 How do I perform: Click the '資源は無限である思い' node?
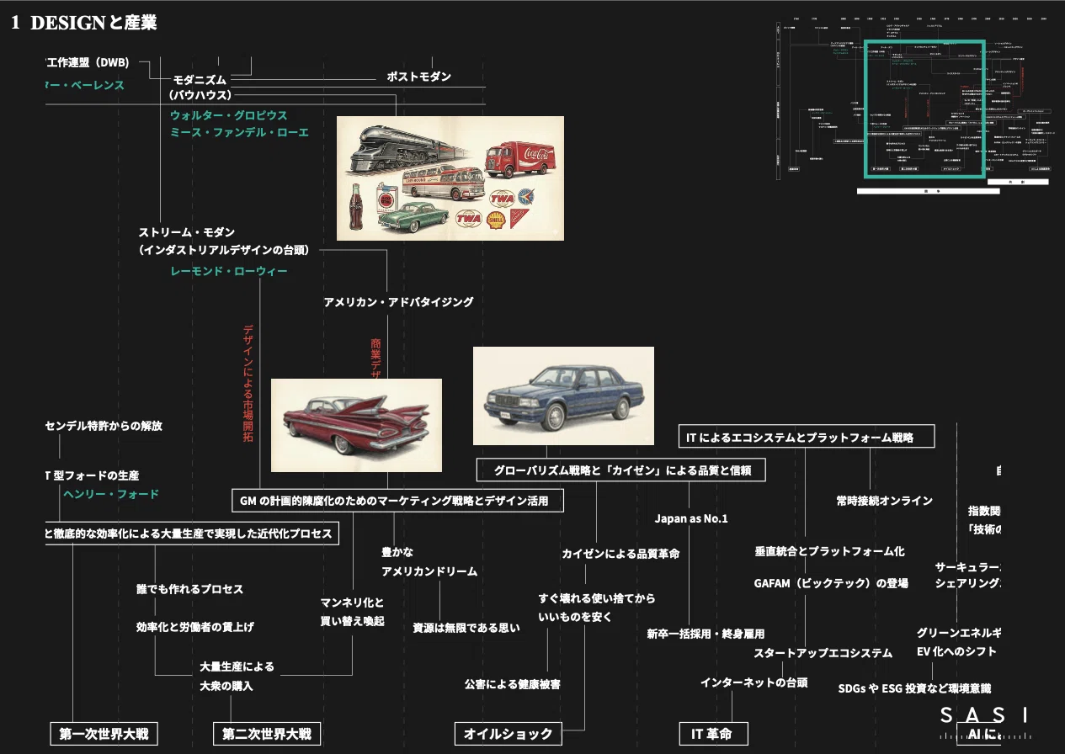tap(466, 628)
